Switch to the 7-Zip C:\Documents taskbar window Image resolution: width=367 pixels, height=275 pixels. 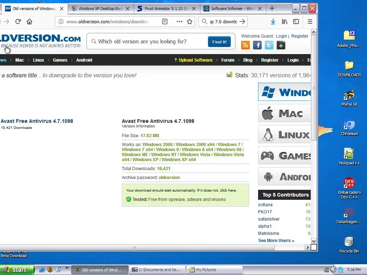(x=157, y=270)
